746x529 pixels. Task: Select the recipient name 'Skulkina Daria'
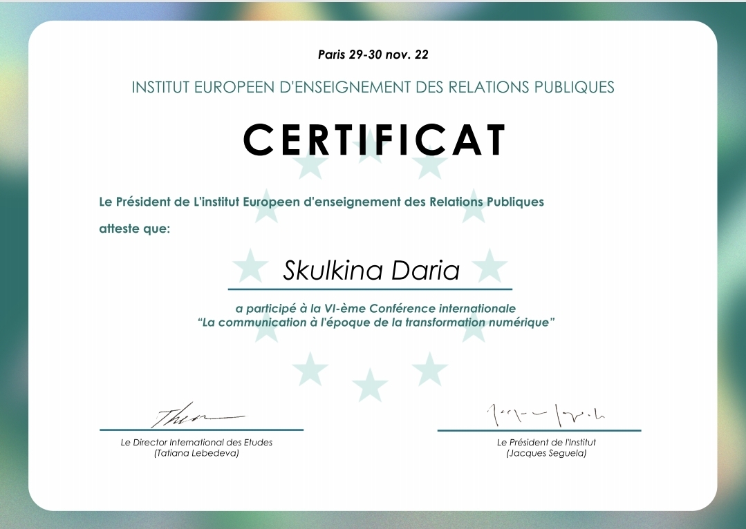[x=371, y=271]
